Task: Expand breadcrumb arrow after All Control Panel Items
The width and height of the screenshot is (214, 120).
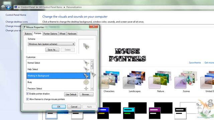Action: [64, 7]
